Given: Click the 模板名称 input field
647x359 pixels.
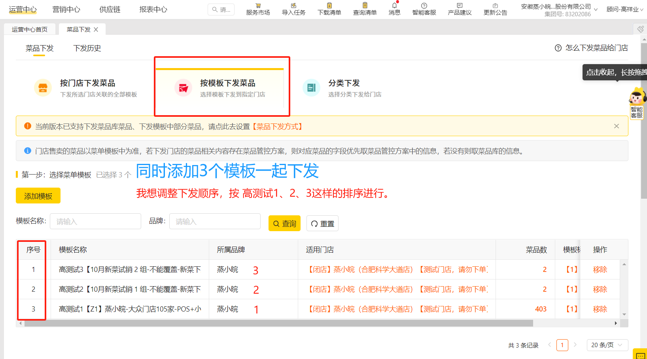Looking at the screenshot, I should click(x=95, y=221).
